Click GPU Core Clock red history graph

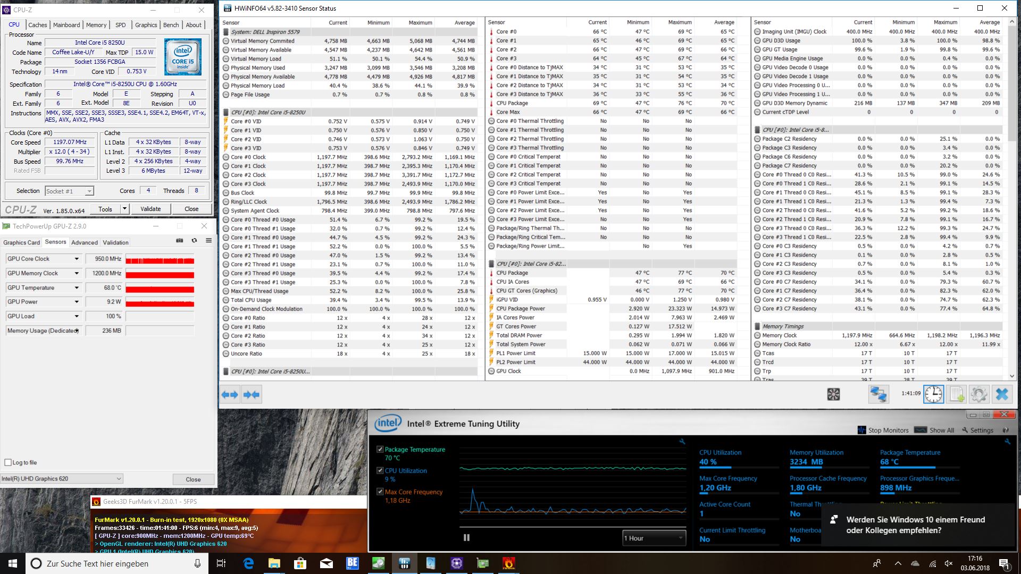click(x=160, y=259)
